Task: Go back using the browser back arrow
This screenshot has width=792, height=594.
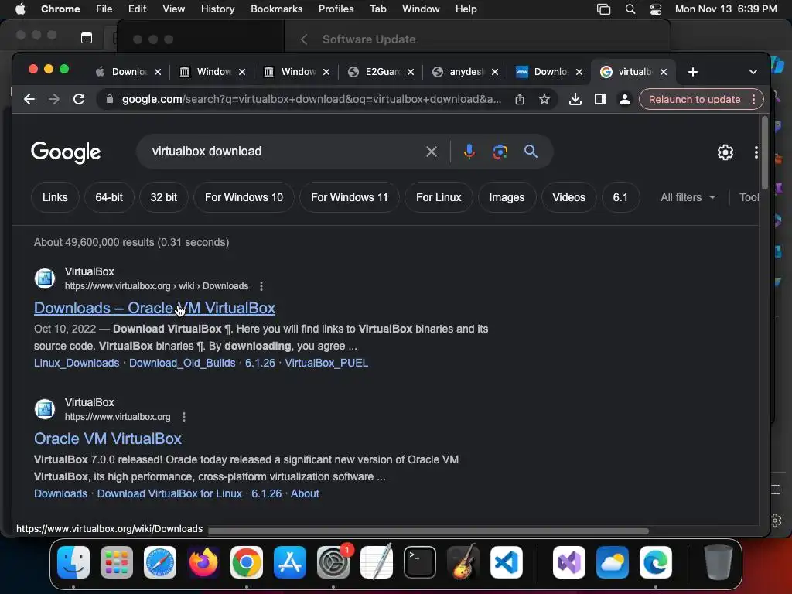Action: click(29, 99)
